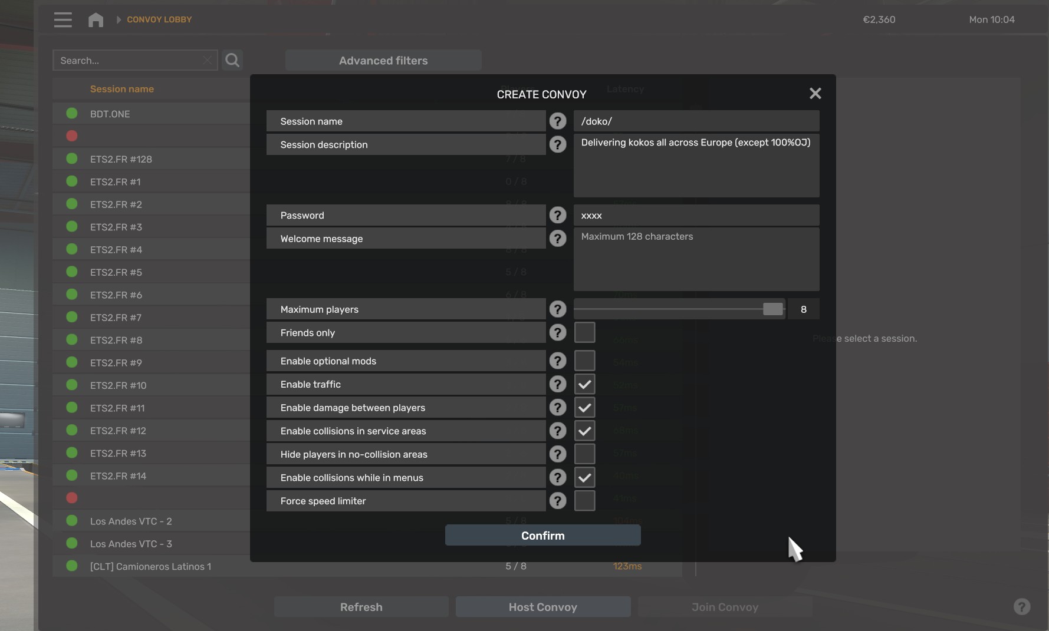This screenshot has height=631, width=1049.
Task: Click the status dot for Los Andes VTC - 2
Action: pyautogui.click(x=72, y=520)
